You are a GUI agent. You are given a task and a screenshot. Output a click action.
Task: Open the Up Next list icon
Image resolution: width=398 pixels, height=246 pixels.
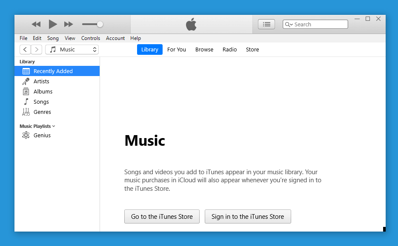[266, 24]
